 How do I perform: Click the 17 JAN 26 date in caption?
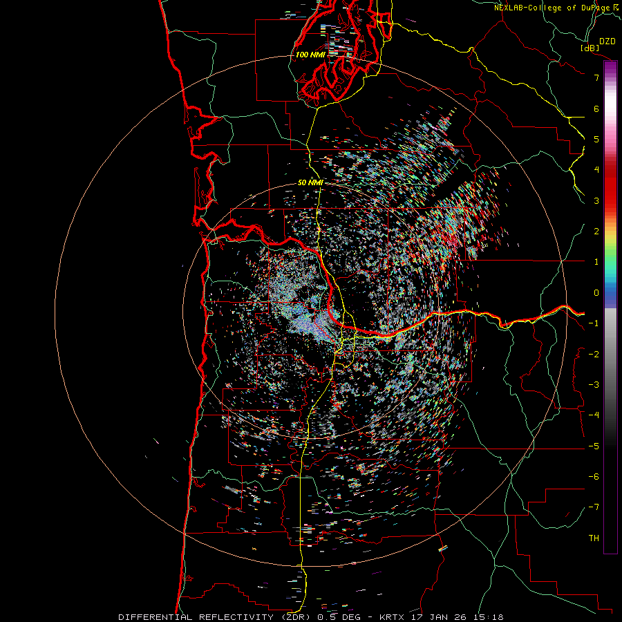[440, 617]
